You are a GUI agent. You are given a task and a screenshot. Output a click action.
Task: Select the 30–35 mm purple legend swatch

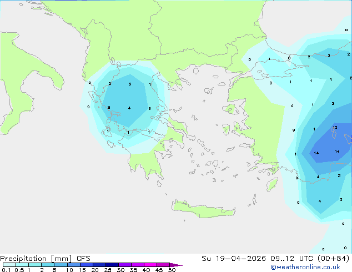click(125, 265)
